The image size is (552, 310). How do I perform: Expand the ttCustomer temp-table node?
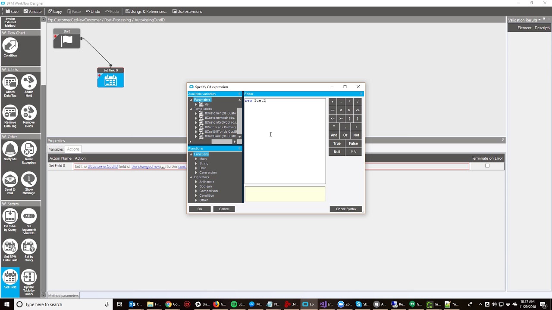[x=196, y=113]
